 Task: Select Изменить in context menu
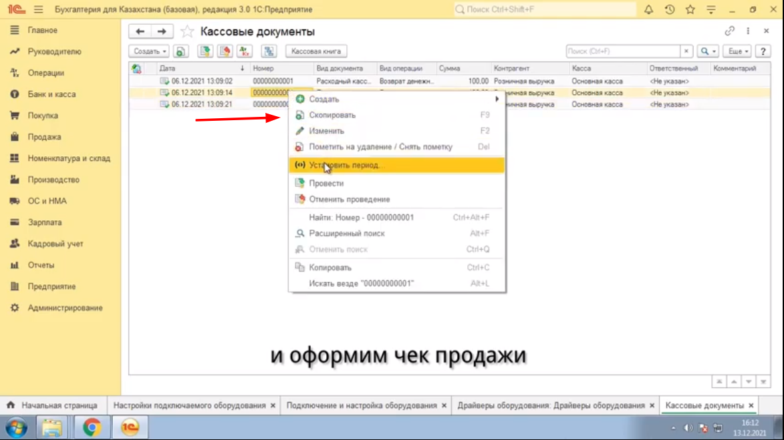pos(397,131)
